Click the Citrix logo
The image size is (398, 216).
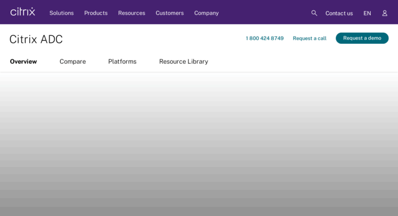[x=23, y=12]
